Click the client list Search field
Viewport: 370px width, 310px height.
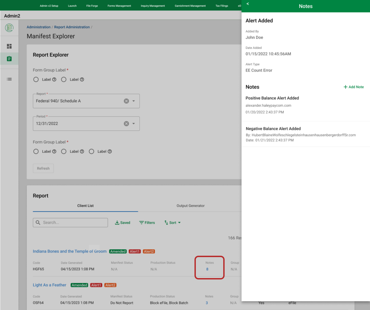pyautogui.click(x=70, y=223)
